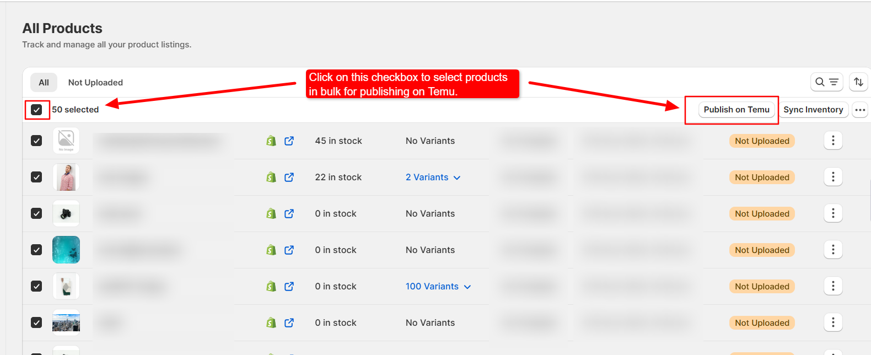871x355 pixels.
Task: Open Shopify icon in 100 Variants row
Action: [271, 287]
